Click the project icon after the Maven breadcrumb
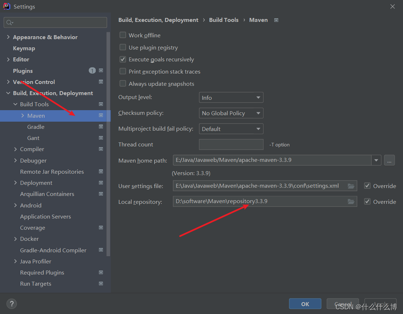This screenshot has width=403, height=314. click(276, 20)
